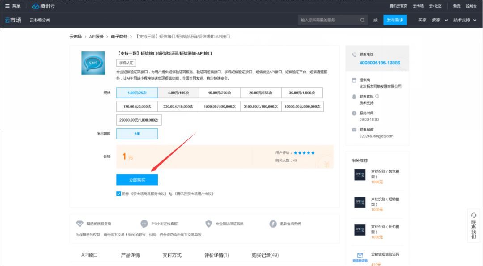This screenshot has width=483, height=266.
Task: Click the customer service icon beside 联系客服
Action: 354,97
